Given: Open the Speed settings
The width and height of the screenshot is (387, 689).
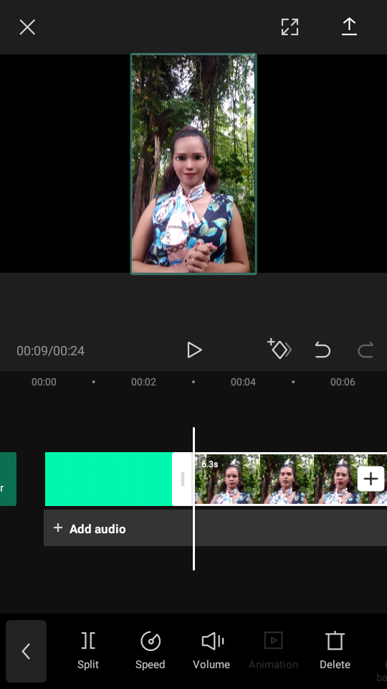Looking at the screenshot, I should (x=150, y=650).
